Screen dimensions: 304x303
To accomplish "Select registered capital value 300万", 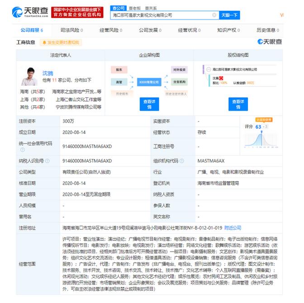I will pos(68,121).
